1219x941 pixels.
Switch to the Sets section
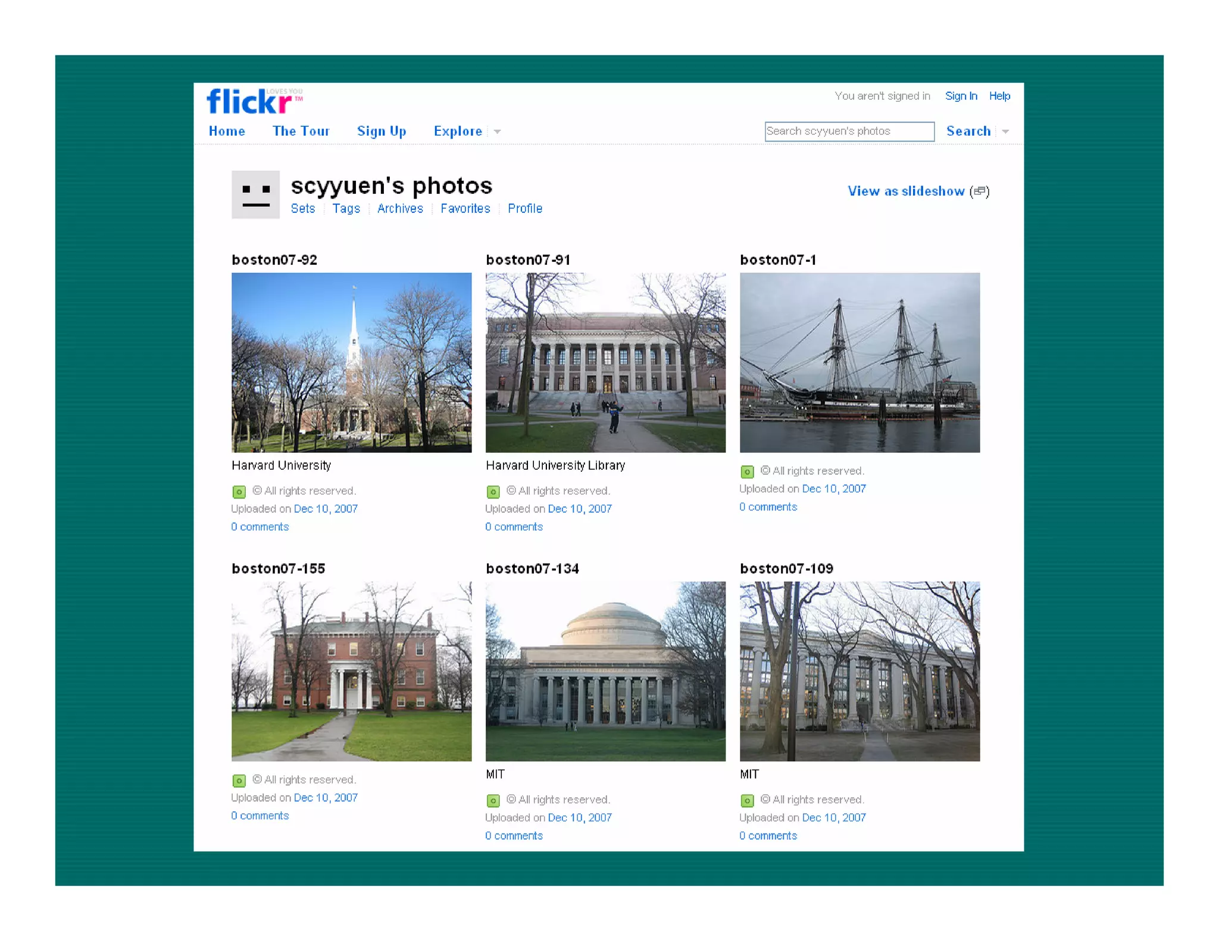click(x=302, y=209)
